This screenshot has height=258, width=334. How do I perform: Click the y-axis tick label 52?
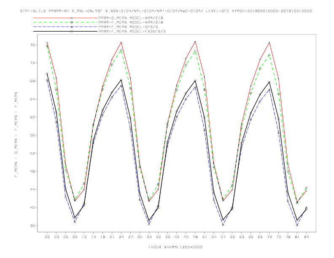(32, 153)
